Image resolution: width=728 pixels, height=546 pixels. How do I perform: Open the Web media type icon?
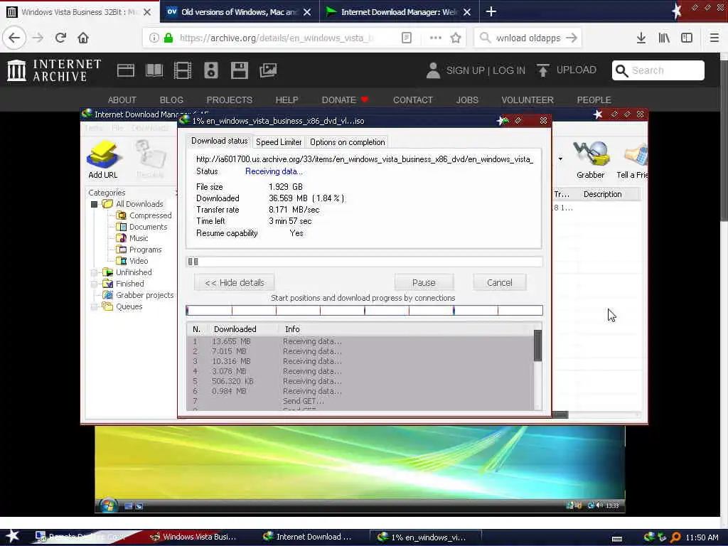pos(125,70)
